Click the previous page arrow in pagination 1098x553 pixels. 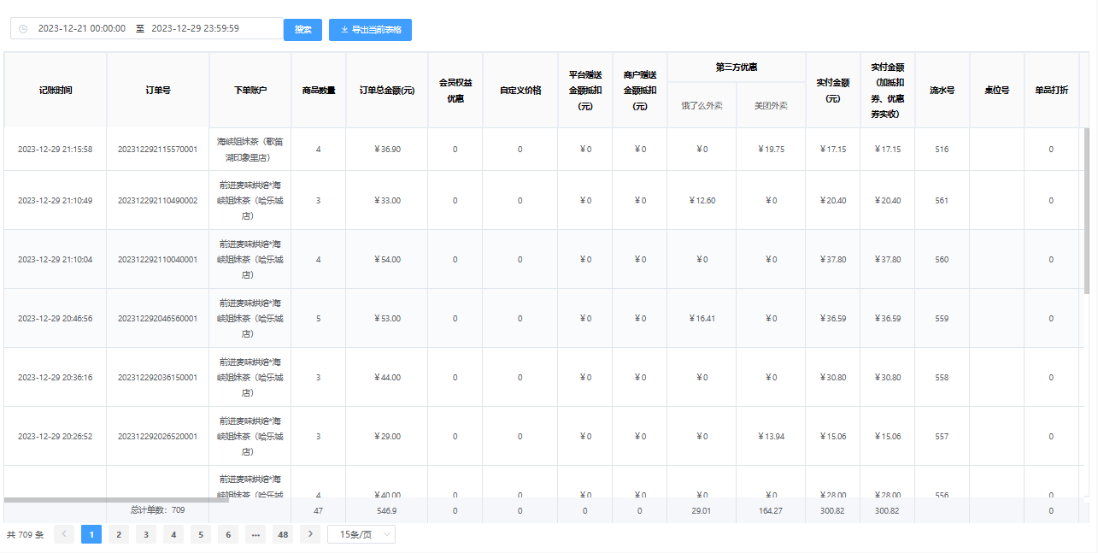[63, 533]
